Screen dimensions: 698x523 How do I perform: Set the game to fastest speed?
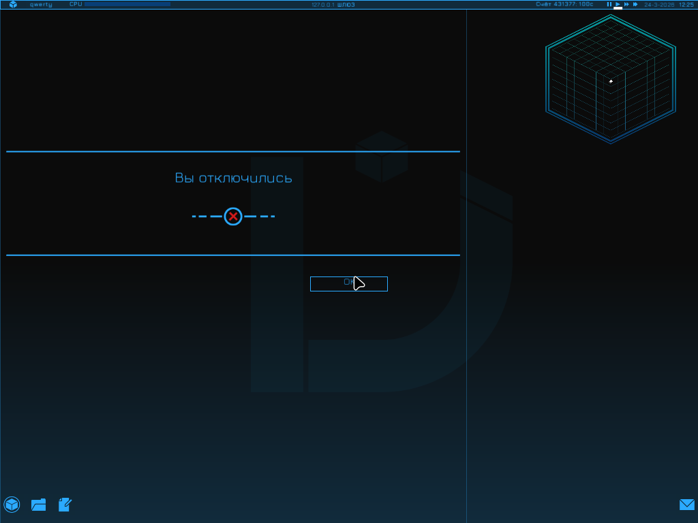pos(635,5)
